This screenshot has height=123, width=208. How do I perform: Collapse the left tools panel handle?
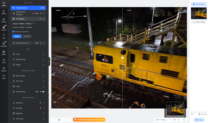[x=49, y=61]
